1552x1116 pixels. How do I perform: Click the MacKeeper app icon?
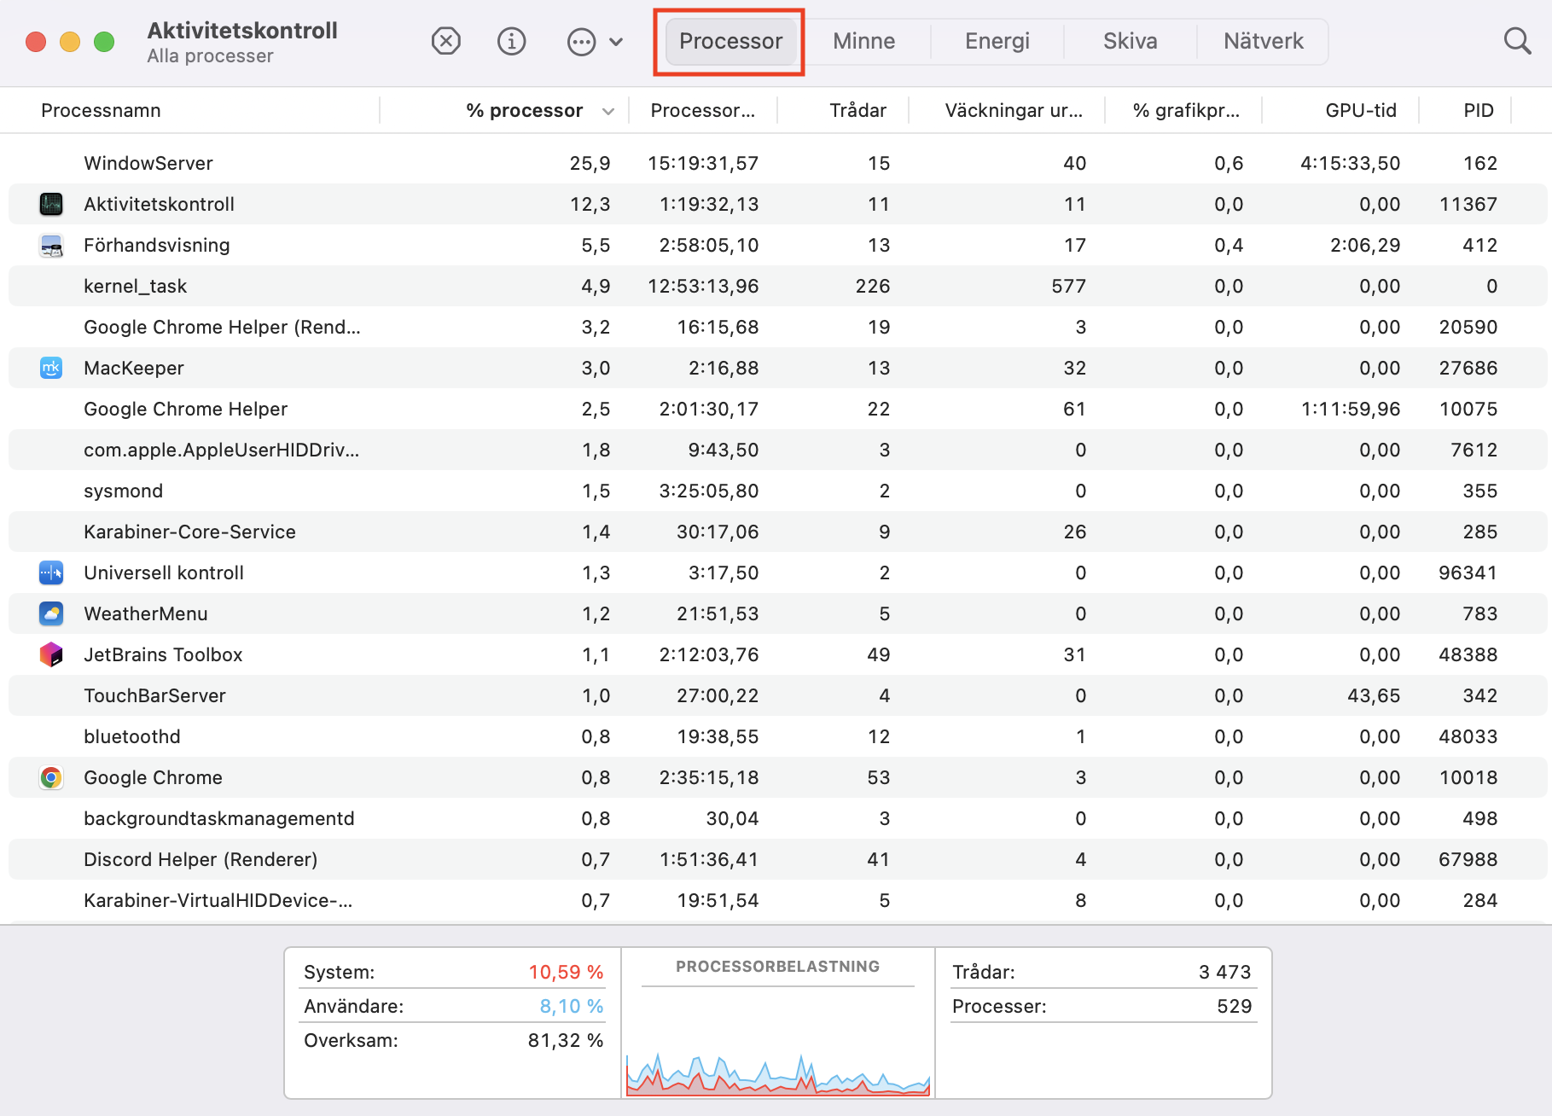coord(51,368)
